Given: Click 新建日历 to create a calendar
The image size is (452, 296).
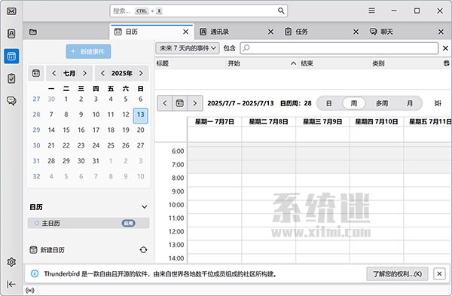Looking at the screenshot, I should pos(47,249).
